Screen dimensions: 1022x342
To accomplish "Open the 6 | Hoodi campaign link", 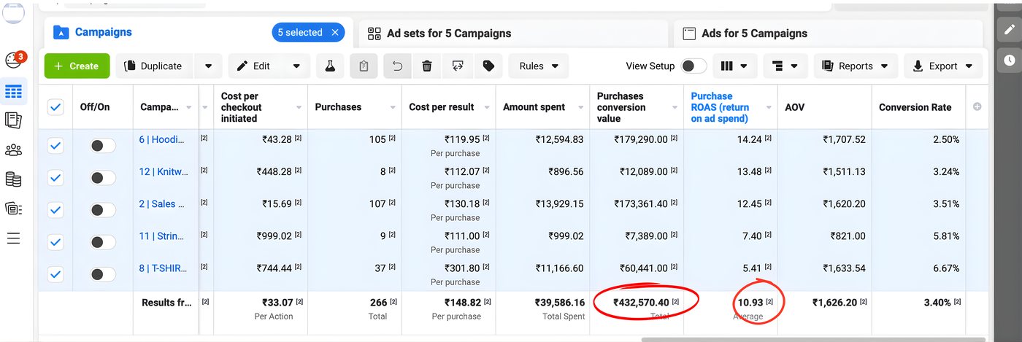I will [162, 139].
